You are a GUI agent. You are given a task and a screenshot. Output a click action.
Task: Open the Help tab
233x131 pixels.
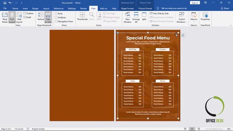(114, 8)
